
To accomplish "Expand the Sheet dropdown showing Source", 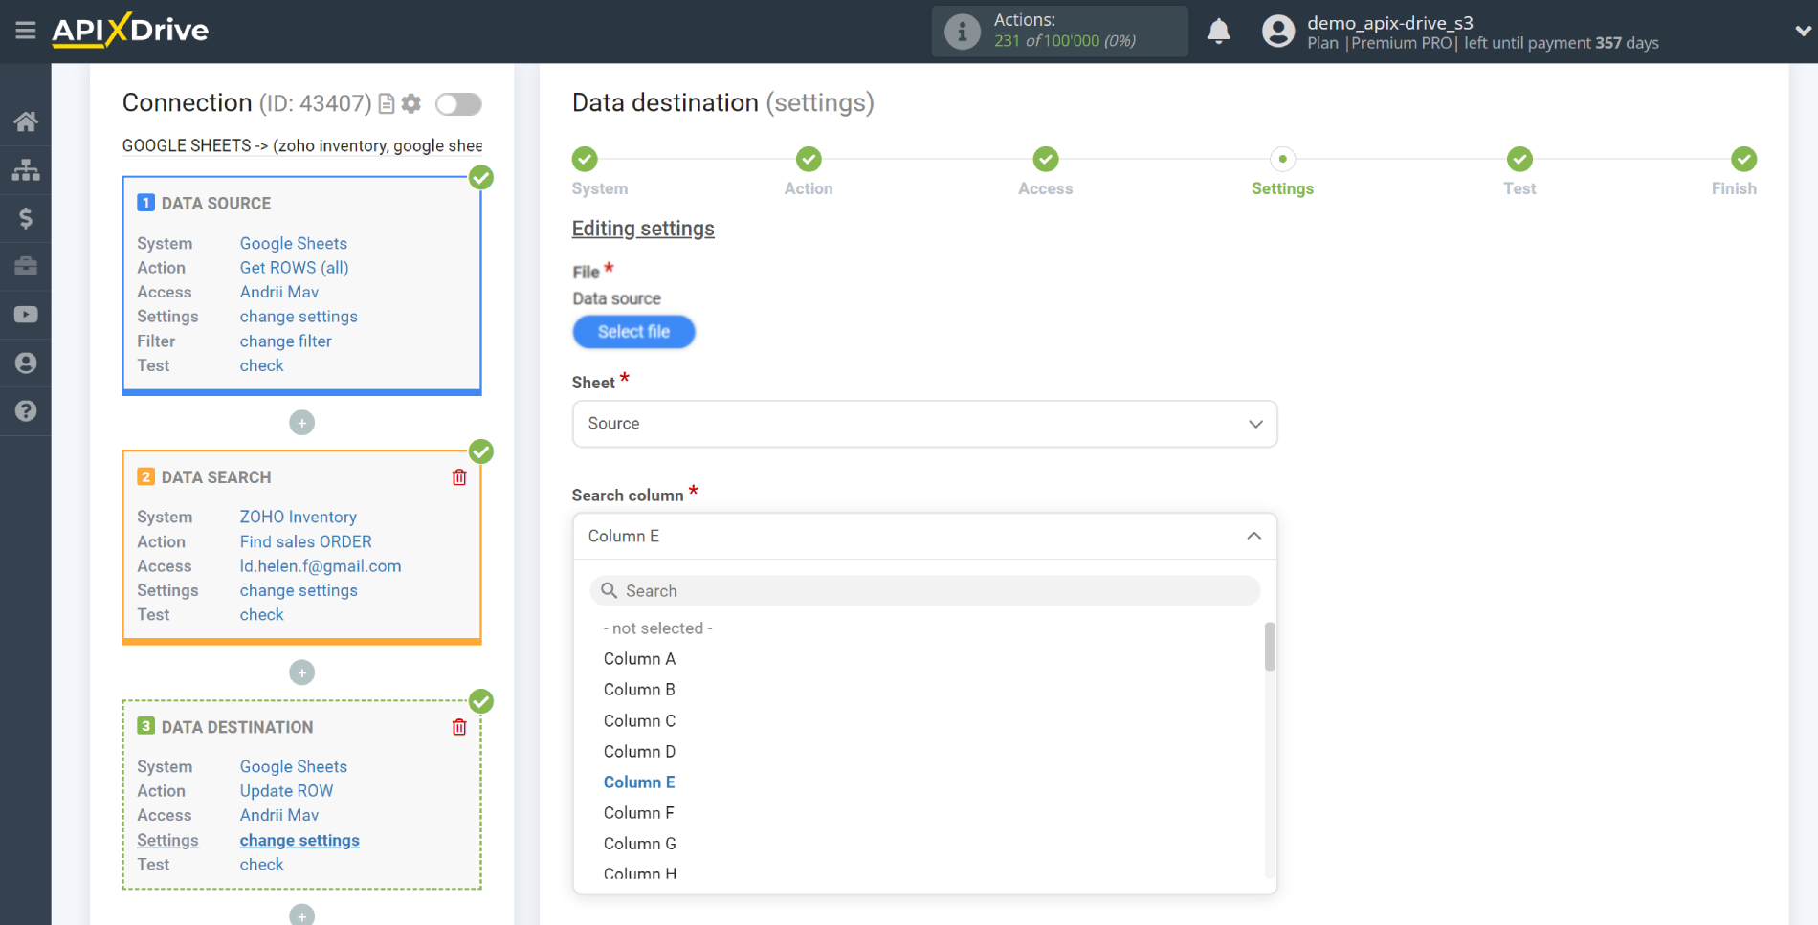I will (x=924, y=424).
